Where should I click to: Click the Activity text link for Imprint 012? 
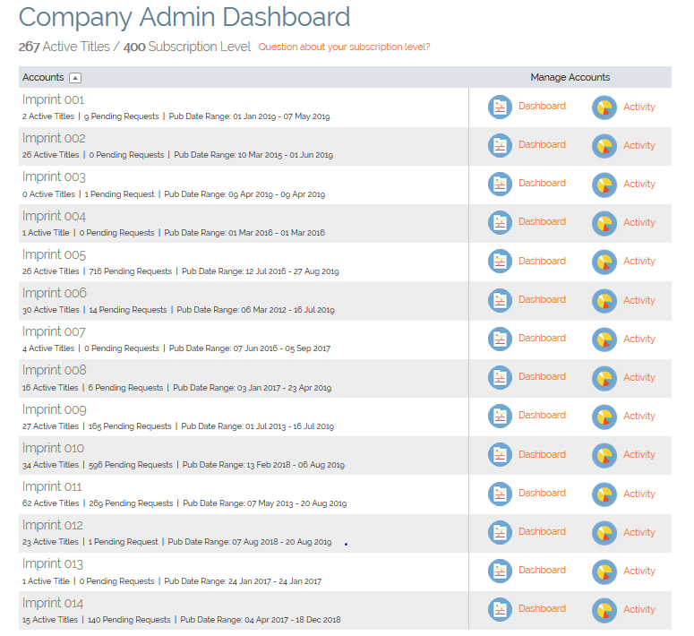click(639, 532)
